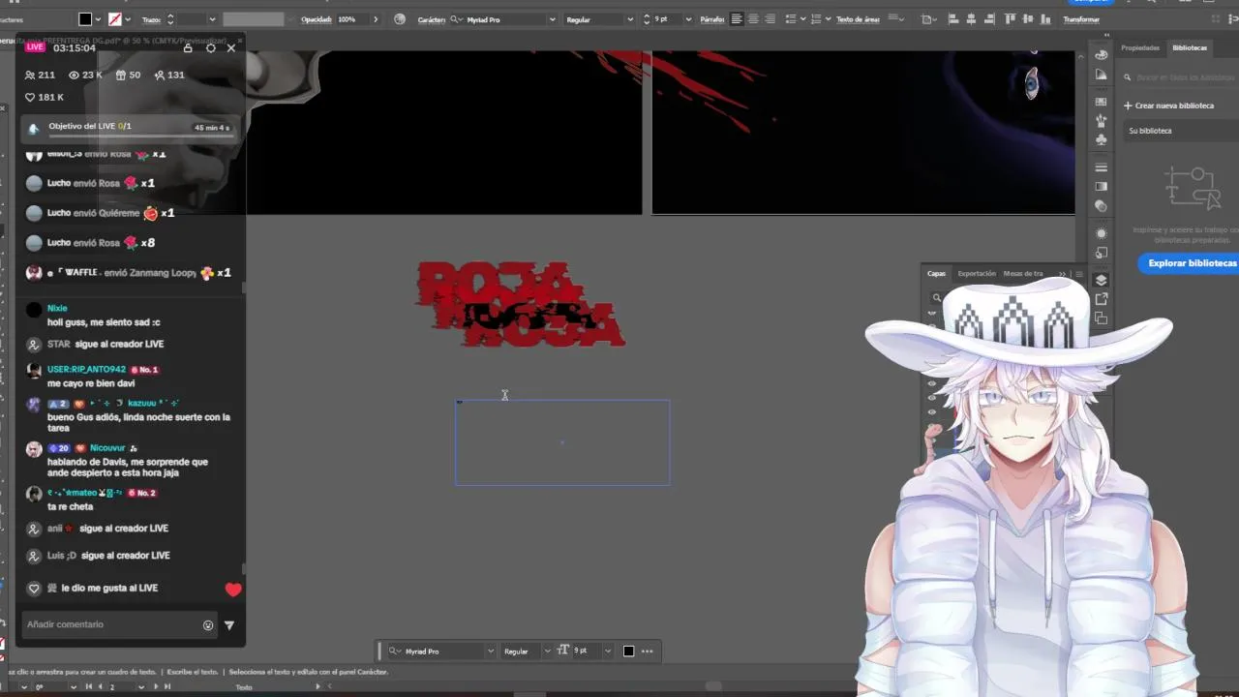Click horizontal align left icon
The image size is (1239, 697).
coord(952,19)
